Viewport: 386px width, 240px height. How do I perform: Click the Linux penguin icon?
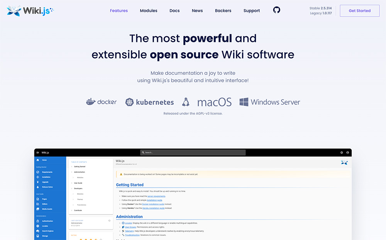(x=186, y=102)
